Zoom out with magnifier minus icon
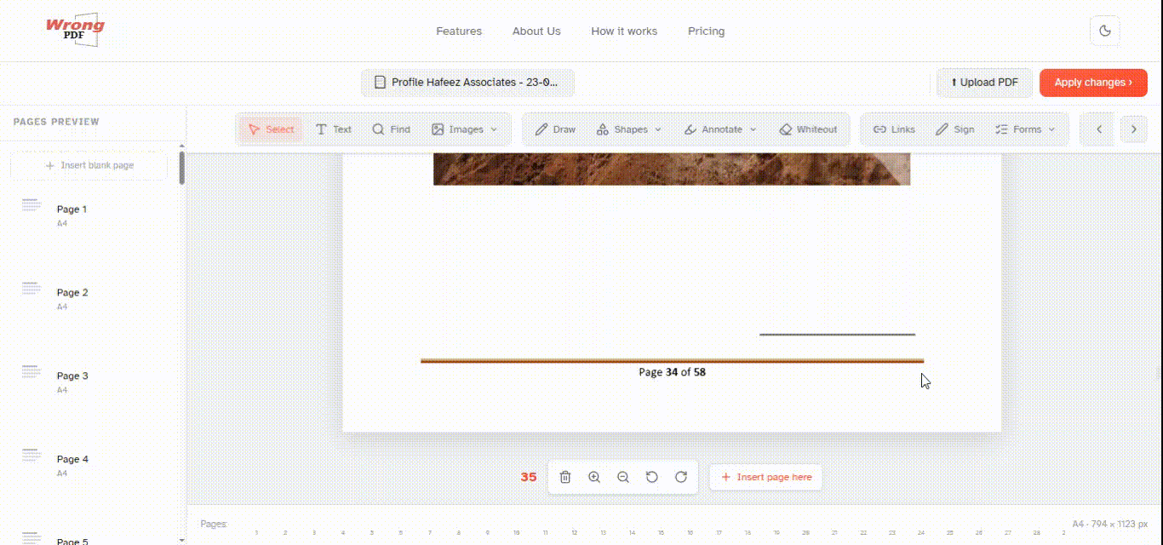Viewport: 1163px width, 545px height. coord(623,477)
